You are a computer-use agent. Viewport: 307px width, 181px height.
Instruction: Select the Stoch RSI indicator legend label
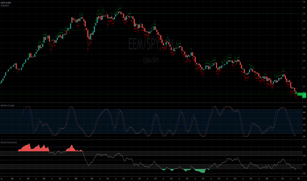(x=8, y=105)
